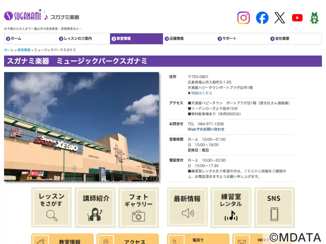This screenshot has width=326, height=244.
Task: Click the orange 電話で contact button
Action: pyautogui.click(x=198, y=239)
